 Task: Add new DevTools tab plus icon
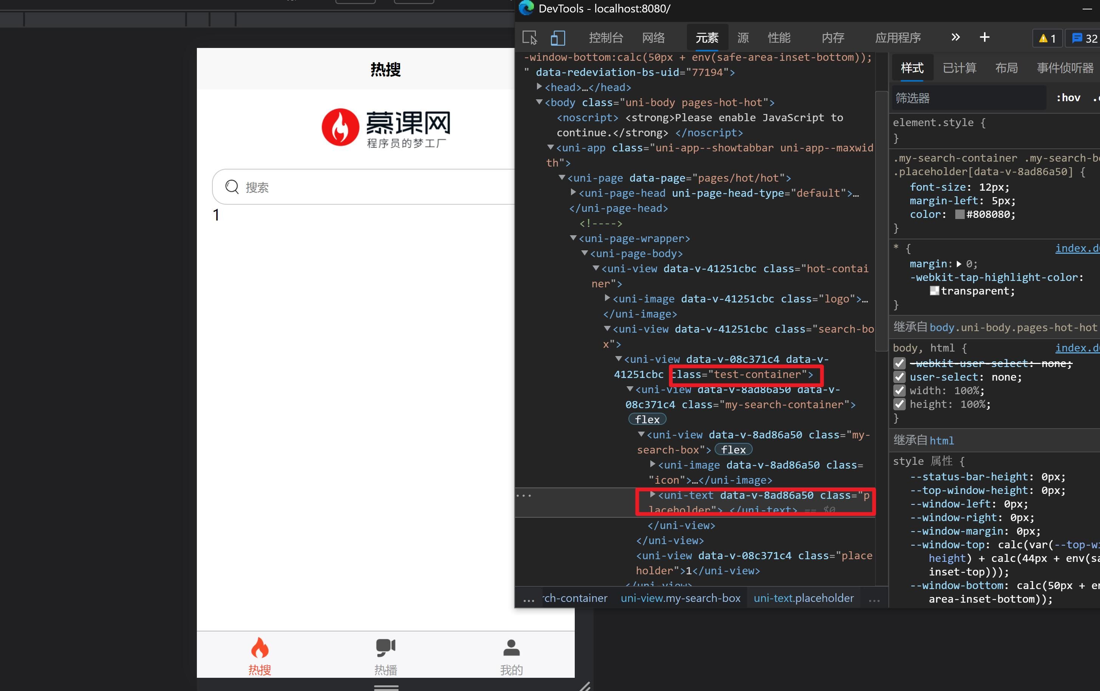point(984,37)
